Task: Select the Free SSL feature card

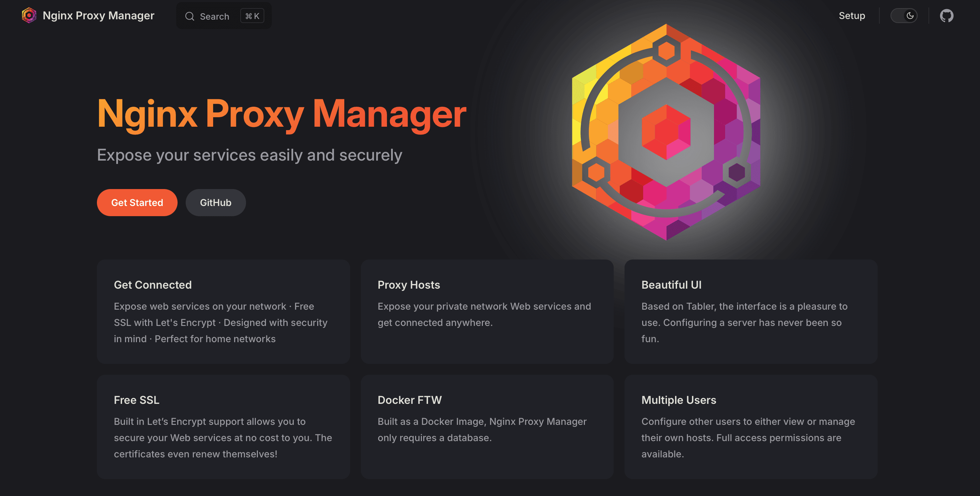Action: (x=223, y=427)
